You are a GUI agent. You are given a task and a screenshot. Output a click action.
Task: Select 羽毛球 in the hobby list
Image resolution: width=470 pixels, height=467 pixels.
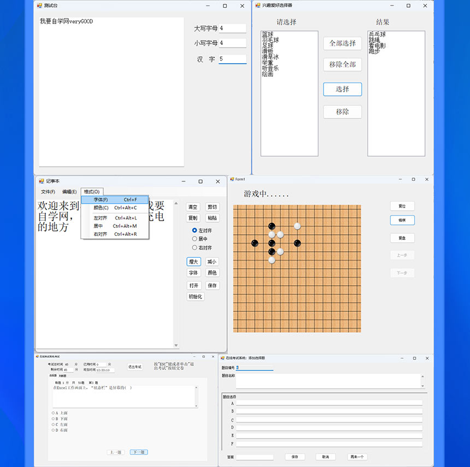[271, 40]
